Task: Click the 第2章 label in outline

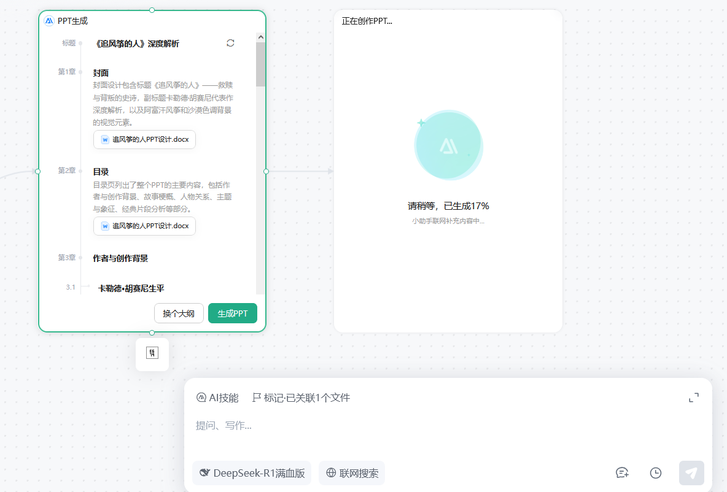Action: click(x=67, y=171)
